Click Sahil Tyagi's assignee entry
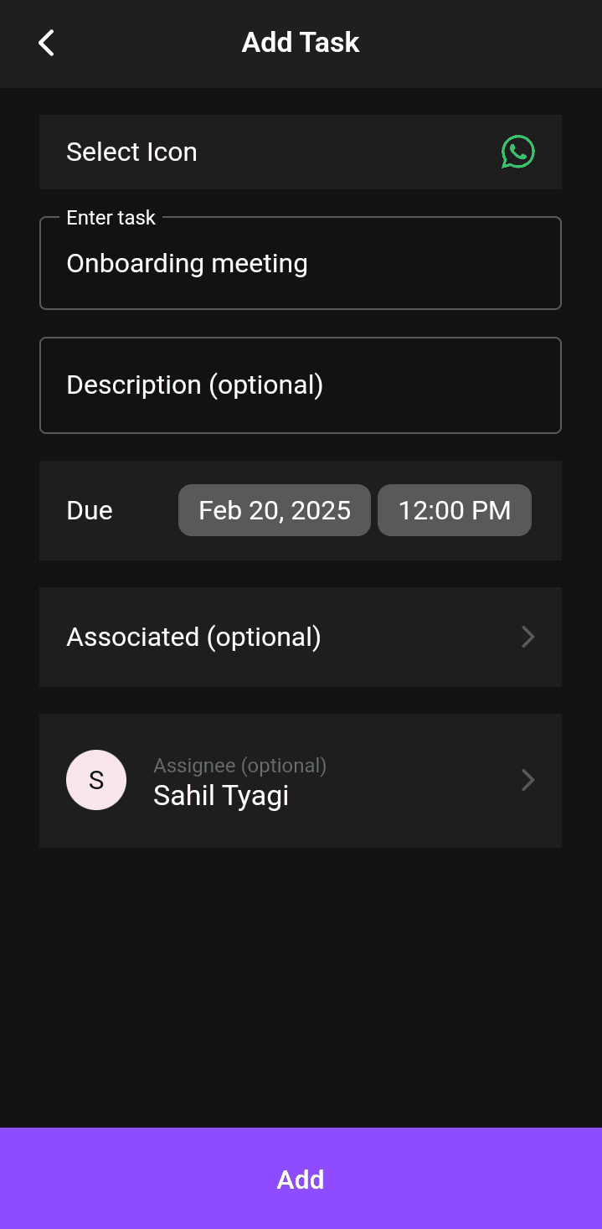602x1229 pixels. (x=220, y=795)
